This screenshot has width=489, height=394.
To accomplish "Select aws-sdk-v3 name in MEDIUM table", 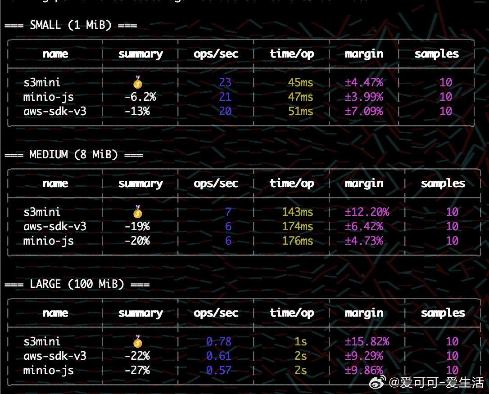I will pos(55,226).
